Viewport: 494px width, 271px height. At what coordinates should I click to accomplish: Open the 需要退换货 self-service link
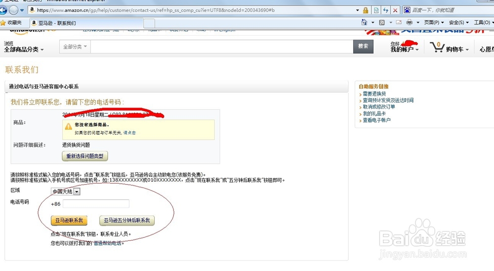[374, 94]
